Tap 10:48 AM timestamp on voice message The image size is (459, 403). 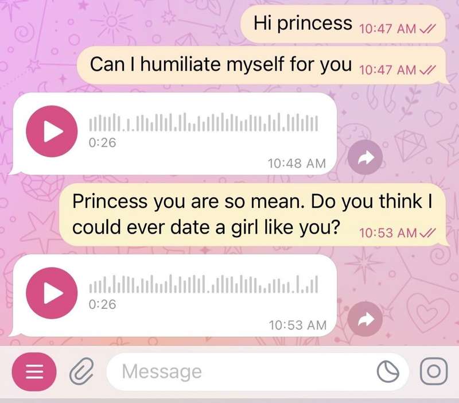coord(297,164)
